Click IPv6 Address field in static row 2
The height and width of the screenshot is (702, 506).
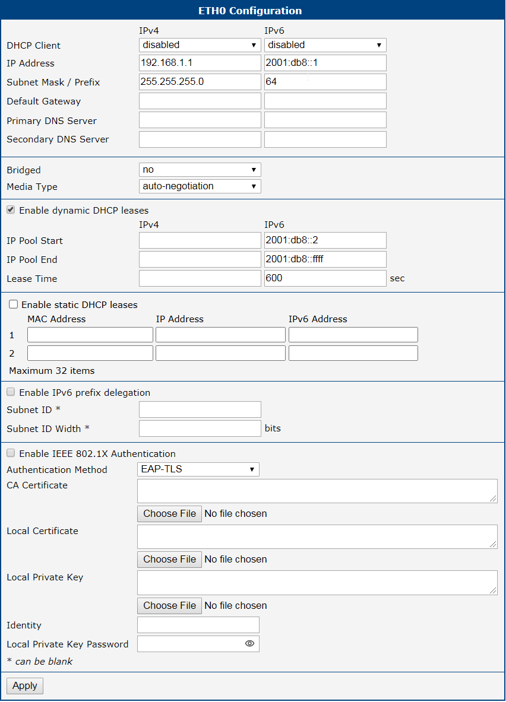353,353
